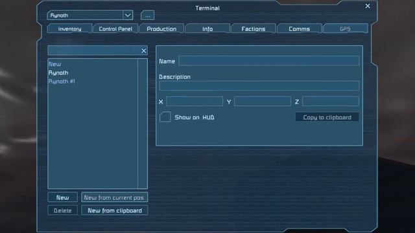Close the Terminal window

[368, 6]
